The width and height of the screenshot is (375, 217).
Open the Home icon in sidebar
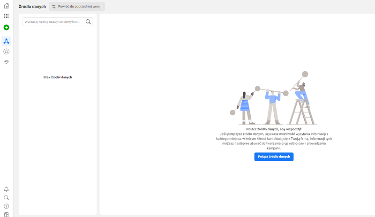(x=6, y=6)
